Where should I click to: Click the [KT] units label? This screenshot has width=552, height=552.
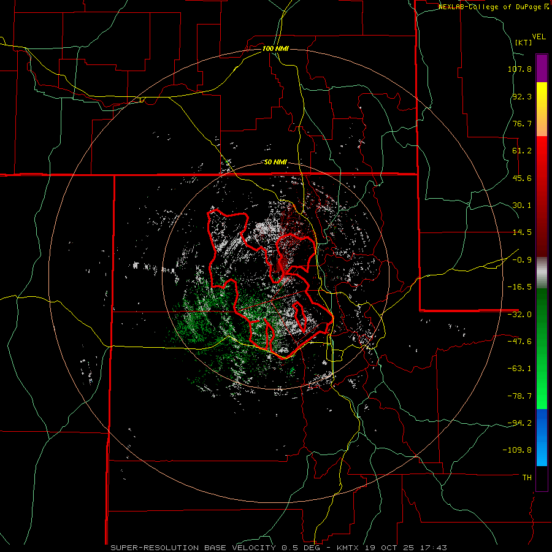click(x=523, y=42)
